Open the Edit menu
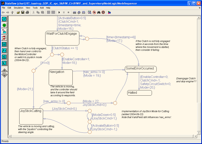 [9, 8]
